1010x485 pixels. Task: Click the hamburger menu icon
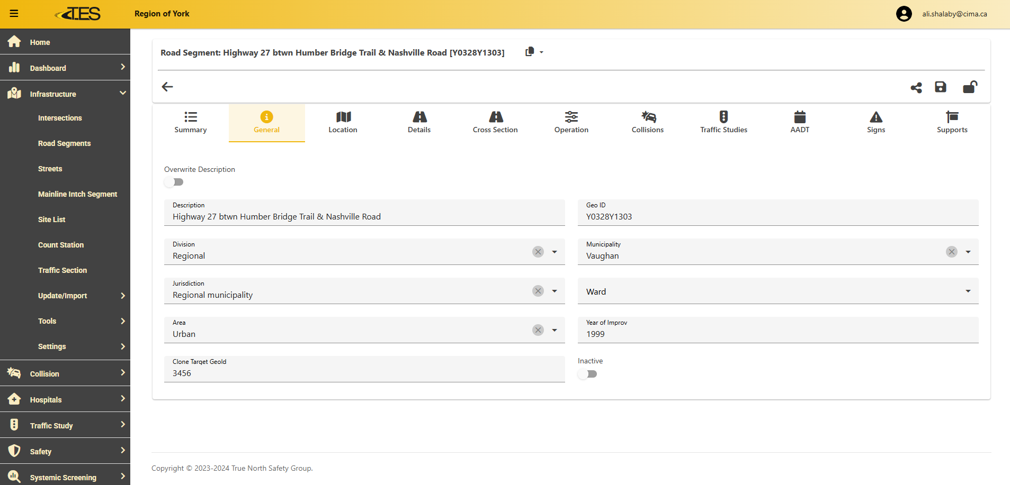point(14,14)
